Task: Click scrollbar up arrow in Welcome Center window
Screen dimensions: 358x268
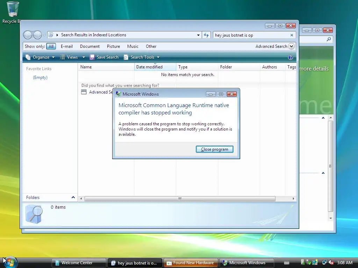Action: [331, 118]
